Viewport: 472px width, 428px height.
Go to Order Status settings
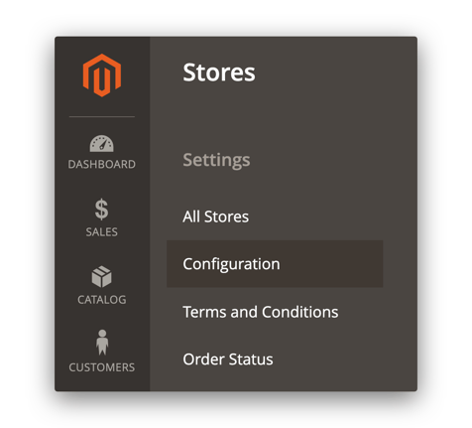tap(228, 359)
